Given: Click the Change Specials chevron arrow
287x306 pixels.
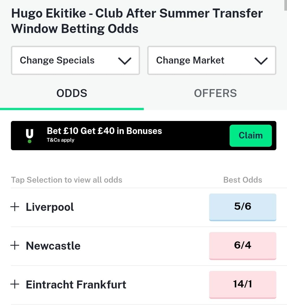Looking at the screenshot, I should pyautogui.click(x=124, y=61).
